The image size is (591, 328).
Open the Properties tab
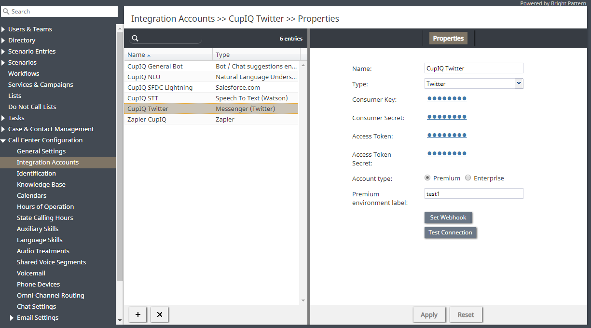click(x=448, y=39)
